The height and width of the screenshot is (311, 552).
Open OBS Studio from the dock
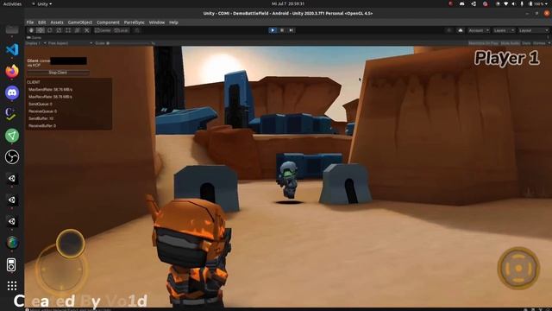tap(12, 157)
